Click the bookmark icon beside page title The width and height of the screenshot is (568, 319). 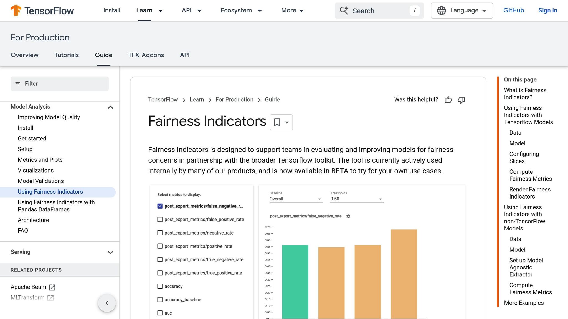(277, 122)
